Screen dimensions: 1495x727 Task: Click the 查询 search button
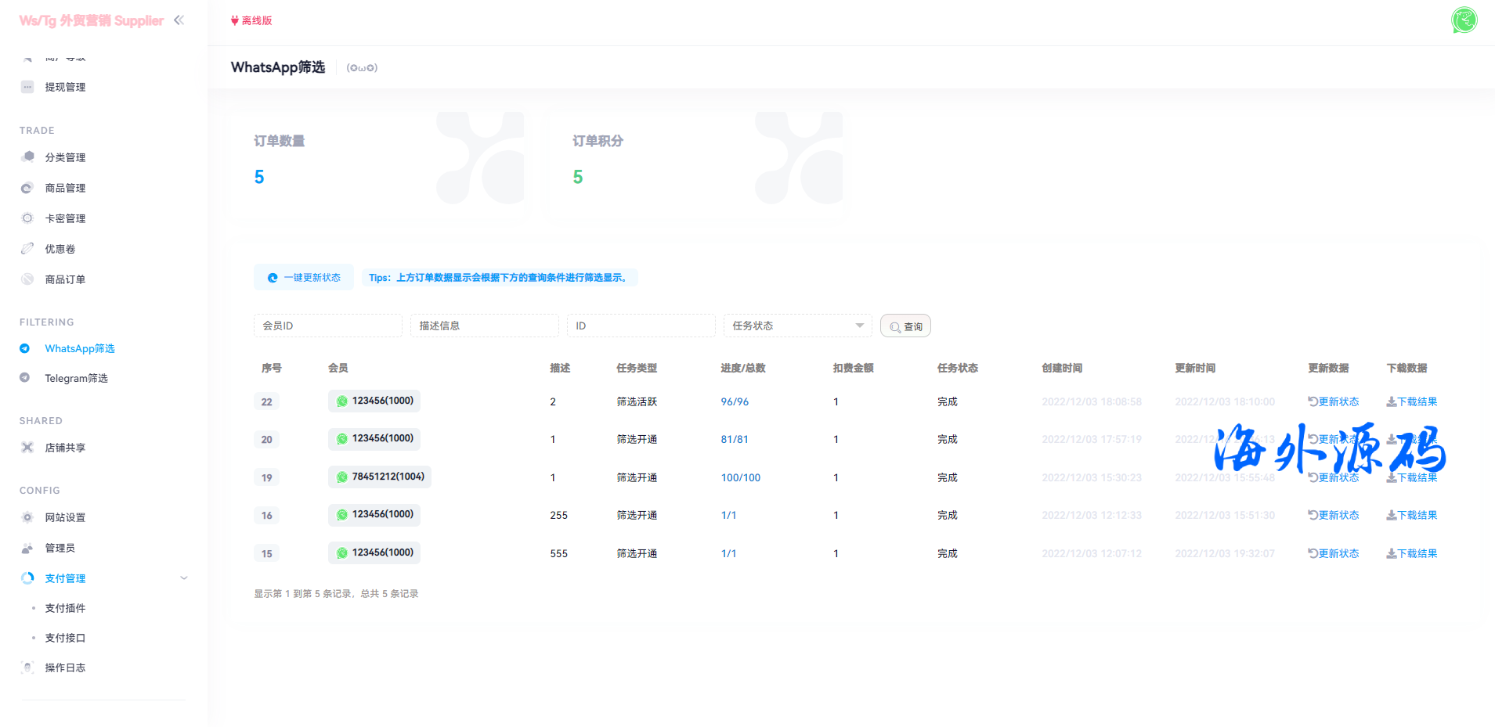click(x=905, y=326)
